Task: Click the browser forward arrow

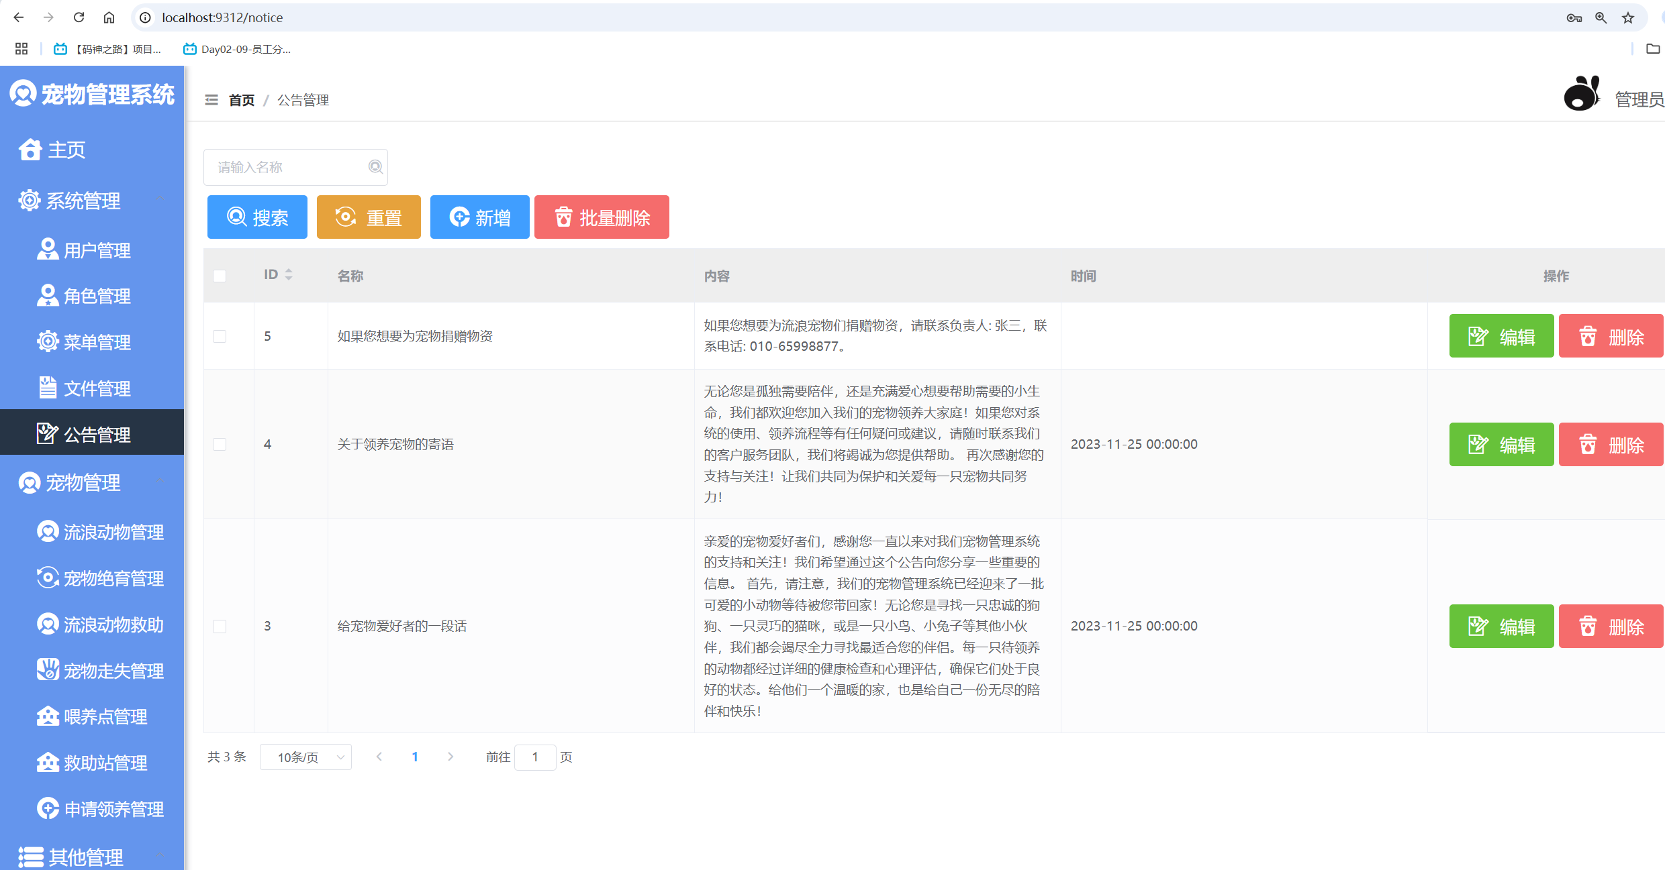Action: [48, 17]
